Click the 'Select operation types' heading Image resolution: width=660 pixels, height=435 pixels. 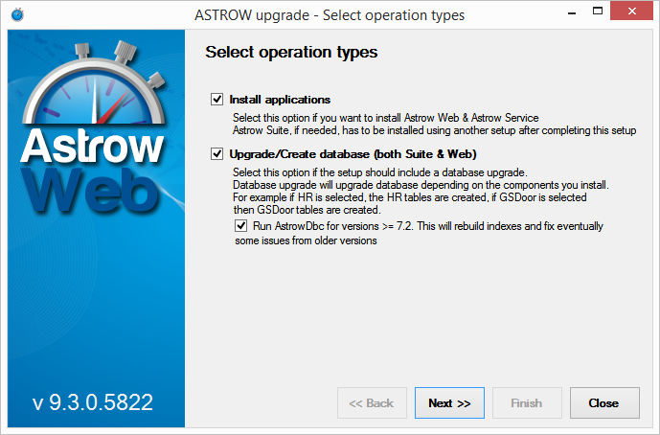click(291, 52)
